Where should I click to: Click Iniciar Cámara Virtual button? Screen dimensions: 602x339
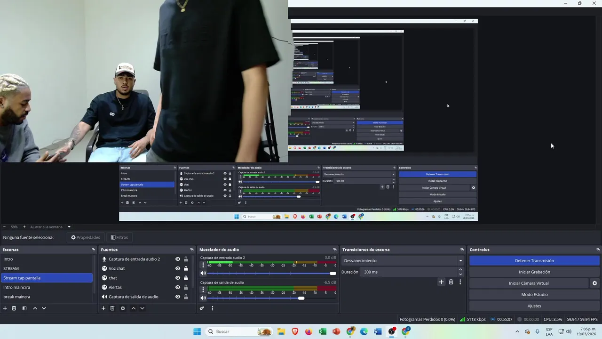click(x=529, y=283)
